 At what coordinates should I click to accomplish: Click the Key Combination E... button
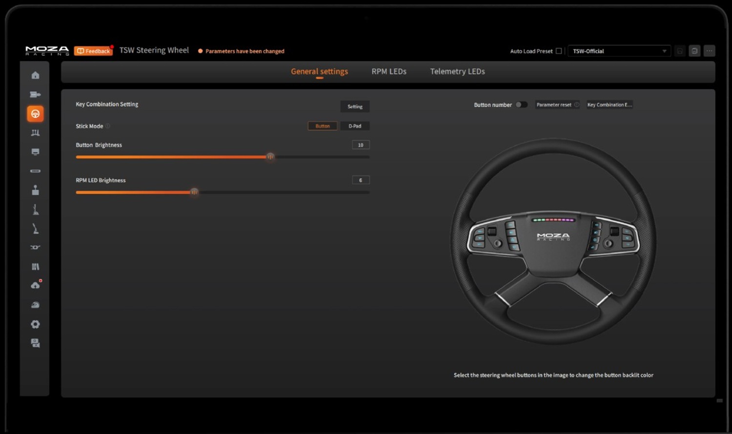click(x=610, y=105)
